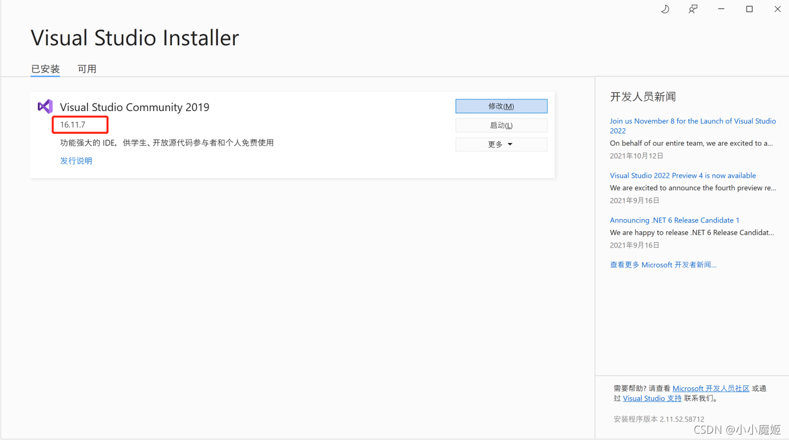
Task: Open the .NET 6 Release Candidate 1 link
Action: [674, 220]
